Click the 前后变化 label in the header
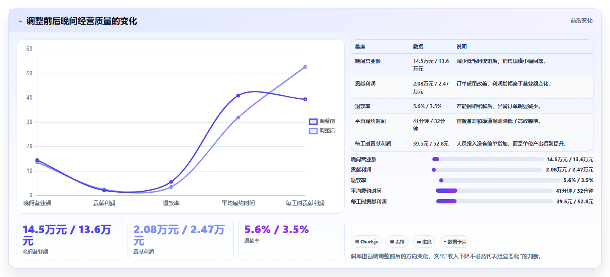 (x=581, y=20)
